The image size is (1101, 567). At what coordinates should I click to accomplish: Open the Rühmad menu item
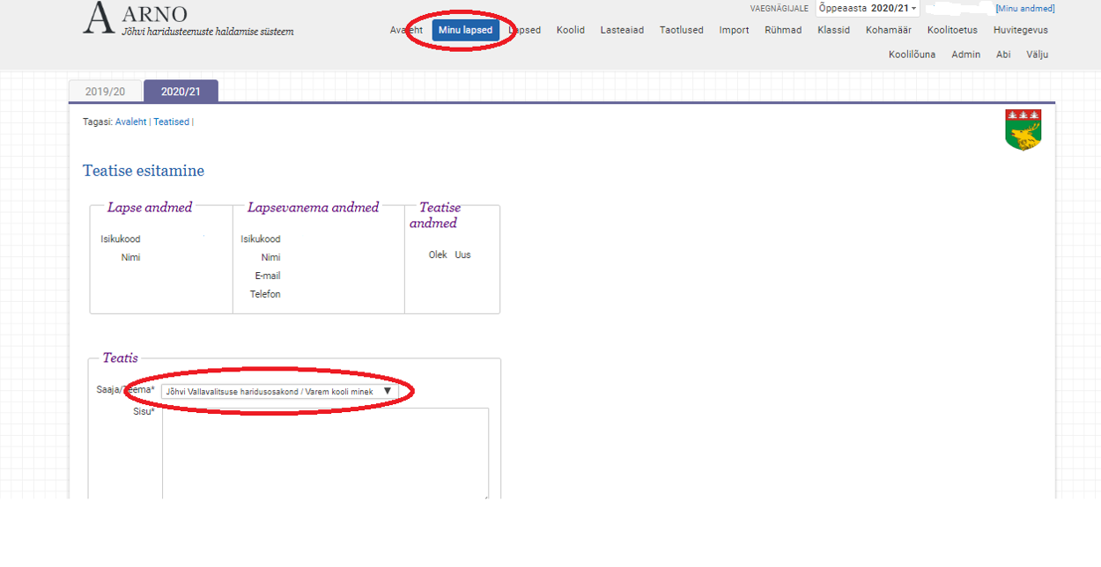coord(783,30)
